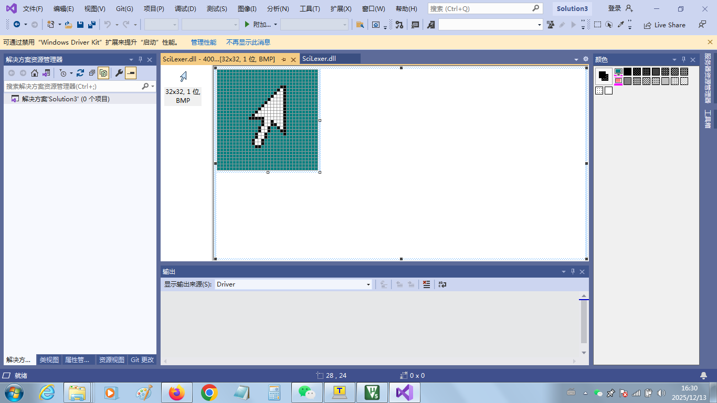Select the color picker eyedropper tool
717x403 pixels.
click(620, 25)
